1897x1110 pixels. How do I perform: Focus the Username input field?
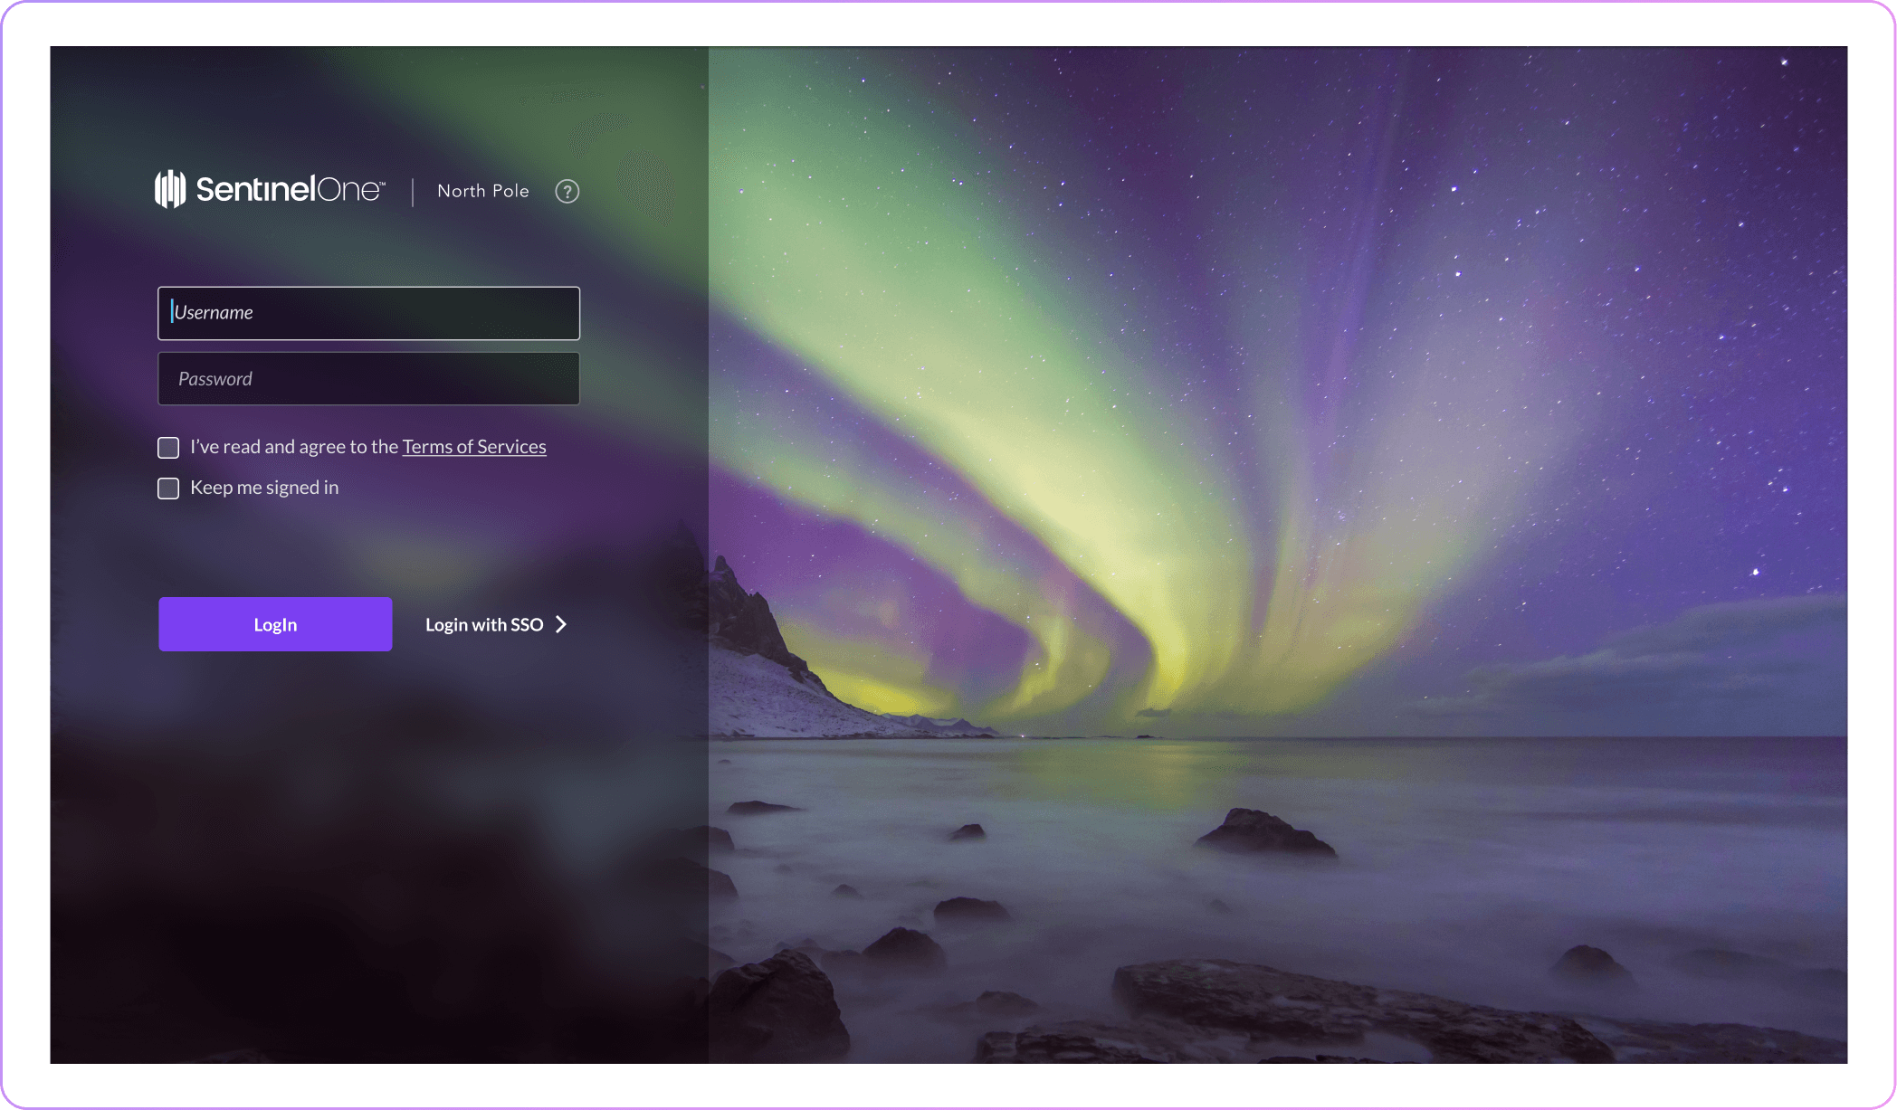(368, 313)
